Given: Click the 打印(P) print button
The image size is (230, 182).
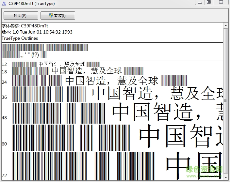Looking at the screenshot, I should (x=21, y=16).
